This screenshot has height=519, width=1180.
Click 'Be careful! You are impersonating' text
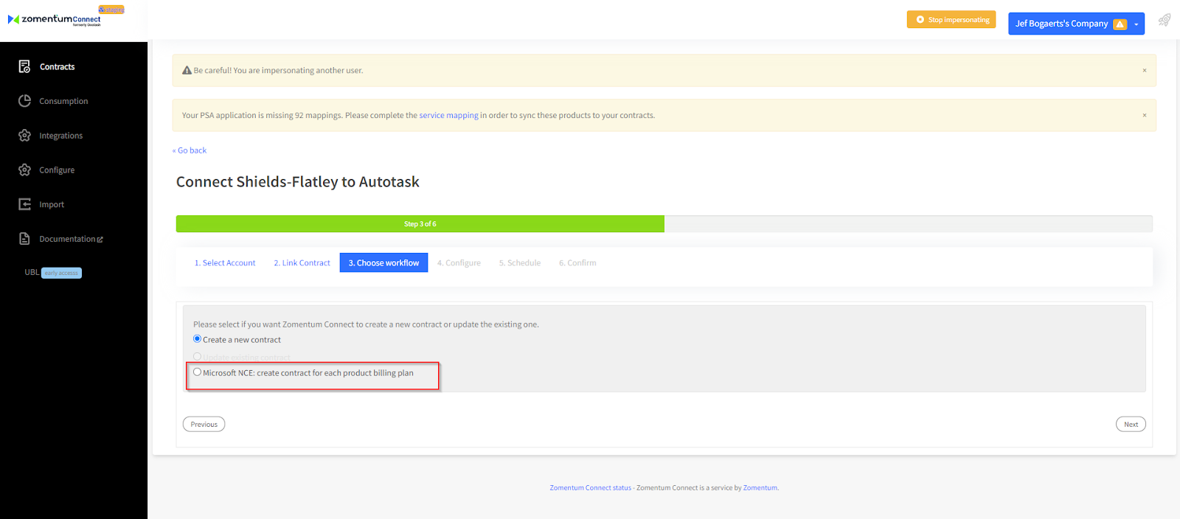coord(278,71)
